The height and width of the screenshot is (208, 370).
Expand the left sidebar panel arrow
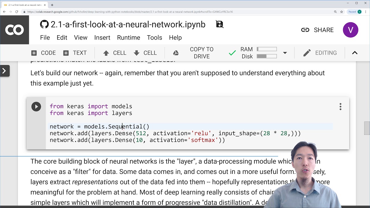4,71
